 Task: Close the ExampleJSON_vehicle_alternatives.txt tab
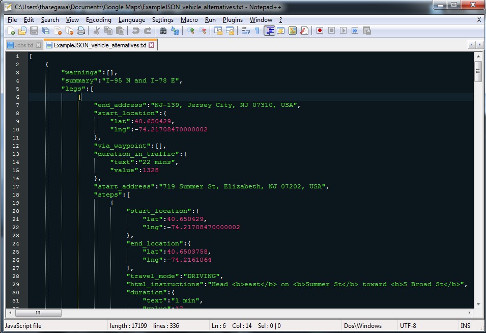(x=151, y=45)
